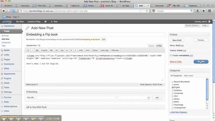Viewport: 215px width, 121px height.
Task: Click the comments bubble icon in admin bar
Action: [x=46, y=22]
